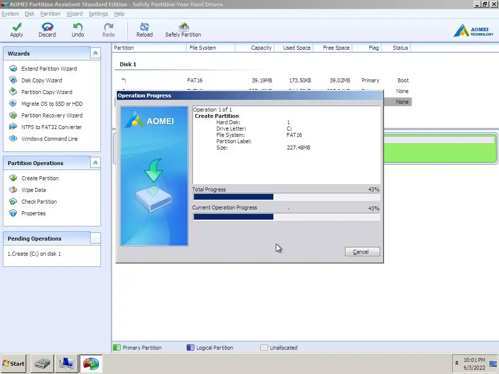Click the network tray icon
The width and height of the screenshot is (499, 374).
pyautogui.click(x=493, y=364)
